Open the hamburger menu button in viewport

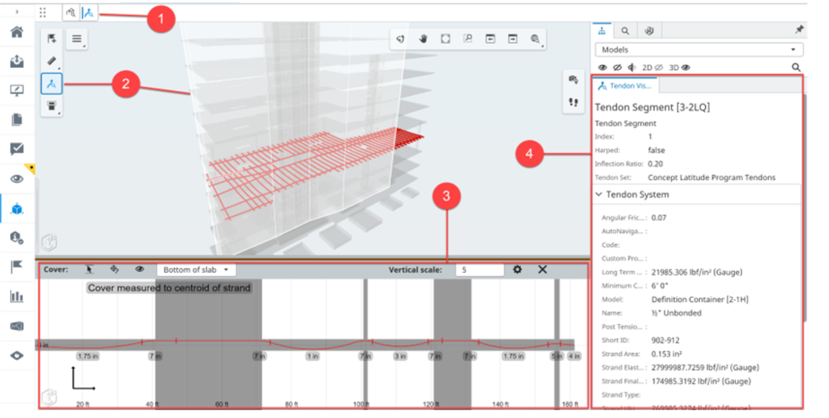[76, 39]
